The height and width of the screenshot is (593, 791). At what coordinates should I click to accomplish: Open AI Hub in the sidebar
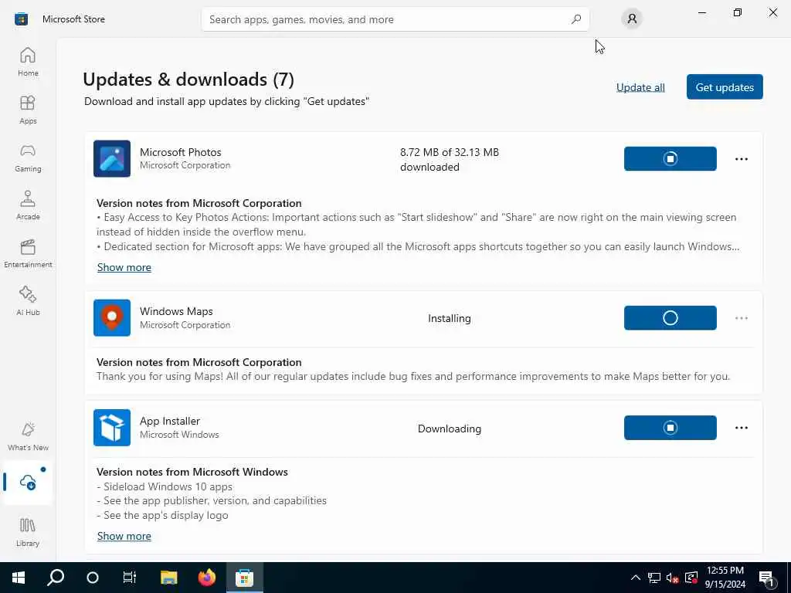(x=28, y=301)
